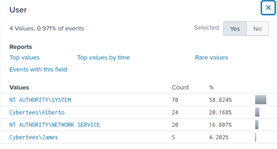This screenshot has height=149, width=277.
Task: Click the Count column header
Action: point(180,87)
